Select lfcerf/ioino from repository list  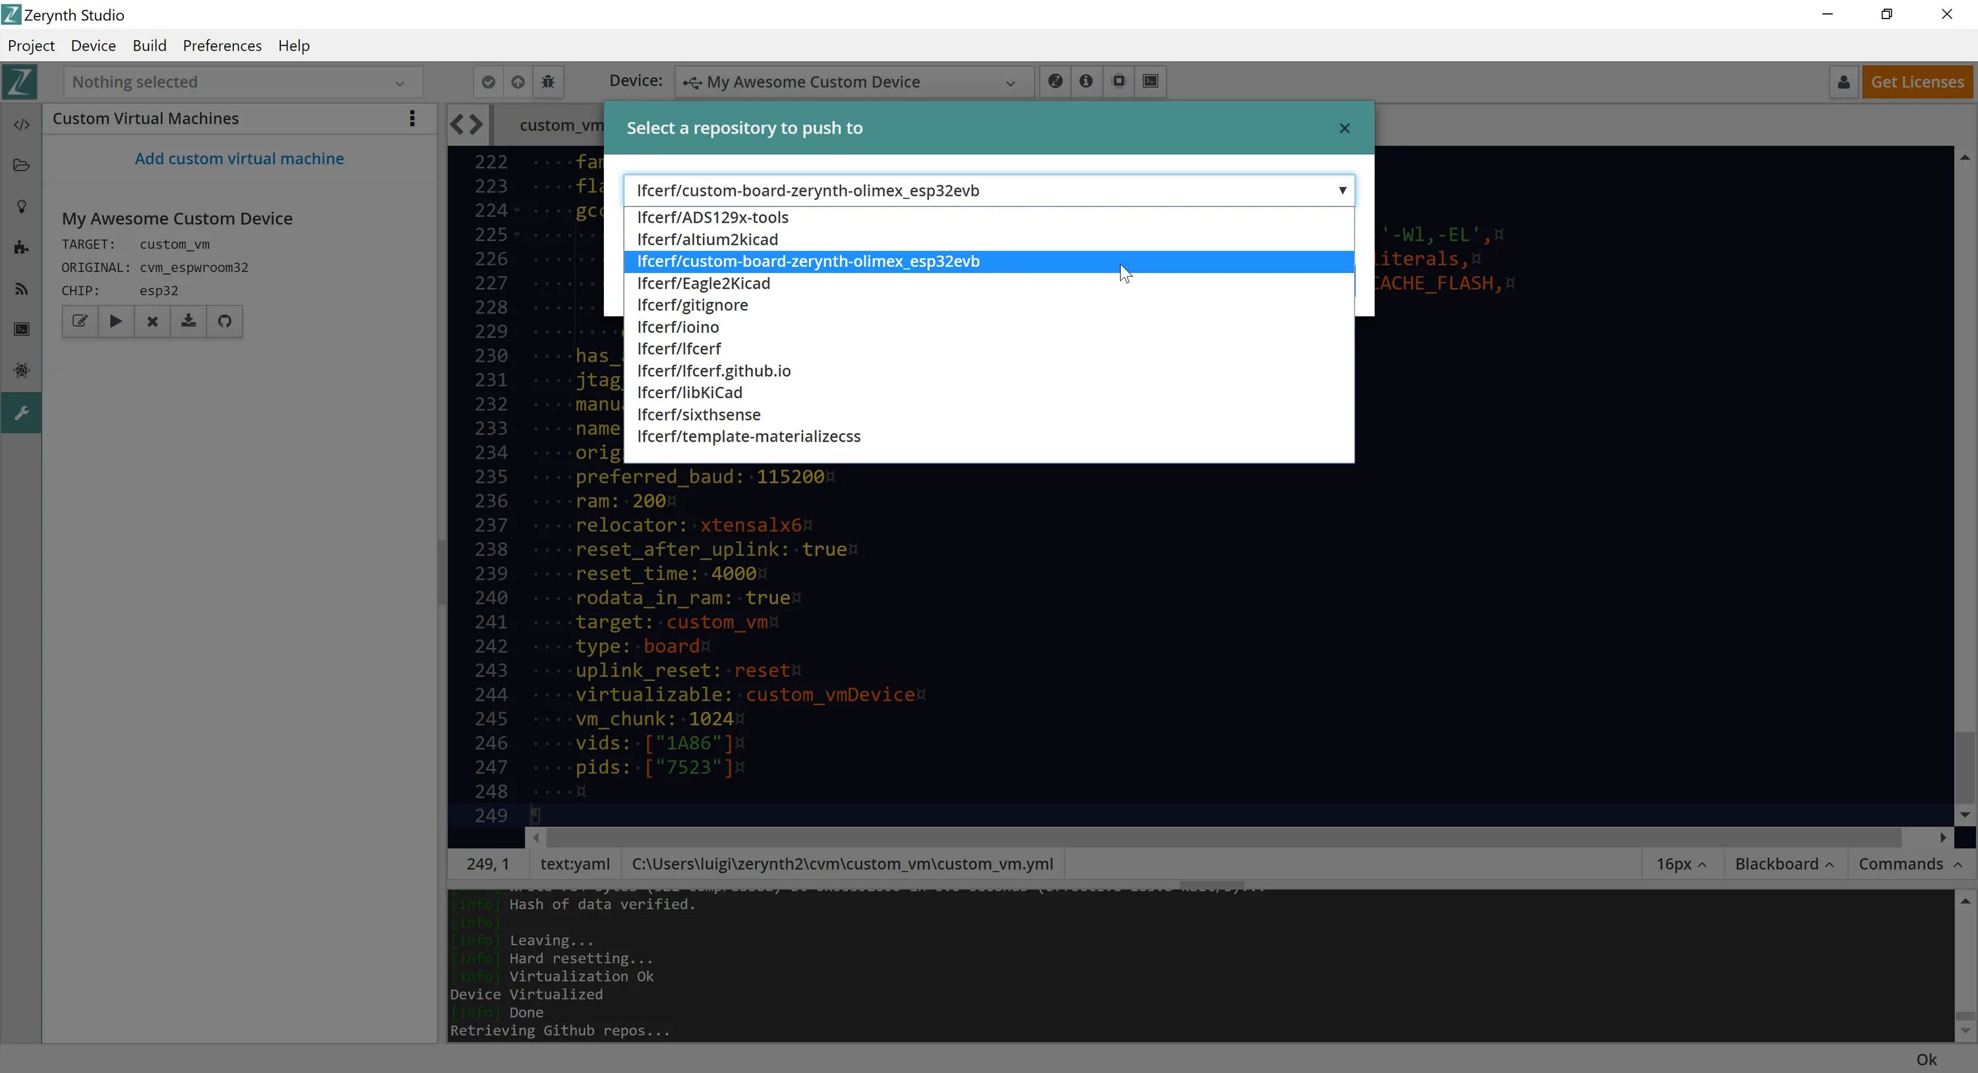point(678,326)
